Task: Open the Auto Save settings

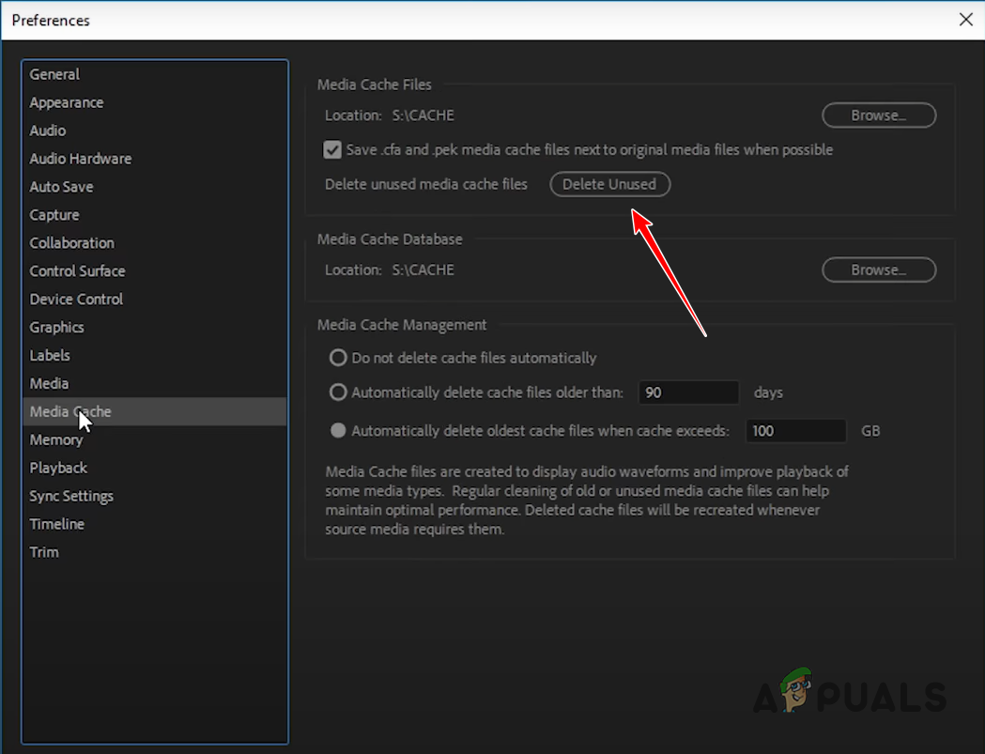Action: tap(61, 187)
